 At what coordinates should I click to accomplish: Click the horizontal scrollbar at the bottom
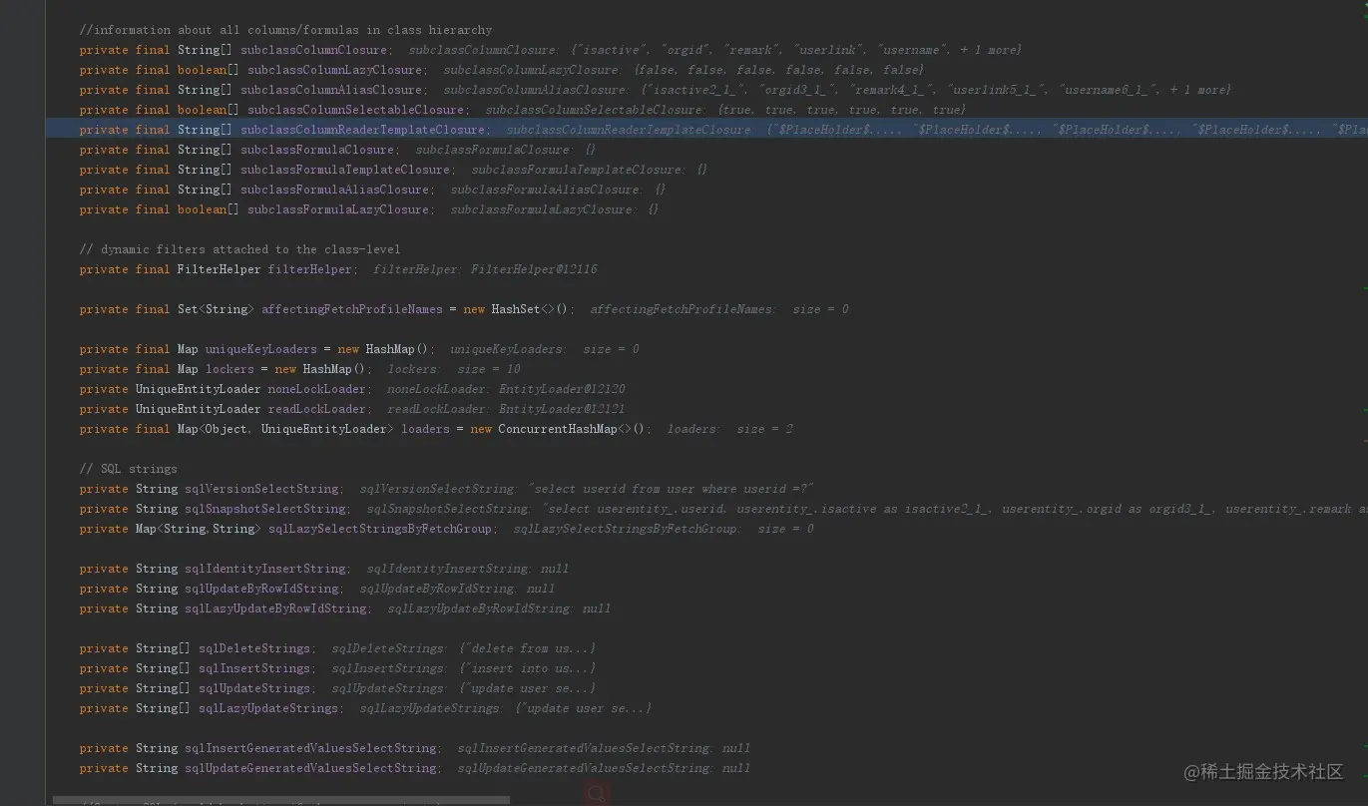(279, 799)
